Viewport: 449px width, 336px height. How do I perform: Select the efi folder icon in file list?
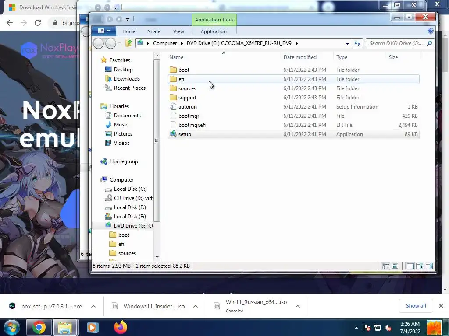[173, 79]
